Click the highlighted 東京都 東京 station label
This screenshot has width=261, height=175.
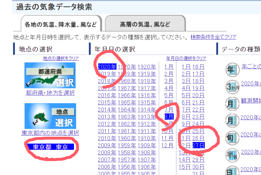[50, 147]
